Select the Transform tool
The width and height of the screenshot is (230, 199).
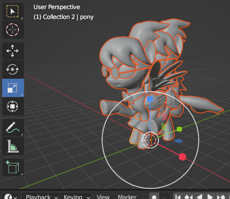pyautogui.click(x=13, y=106)
